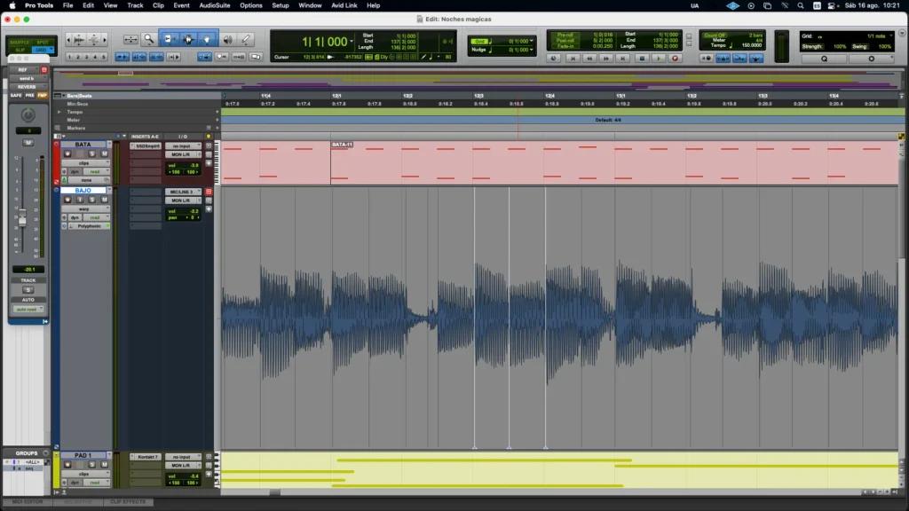
Task: Select the Trim tool
Action: pos(168,39)
